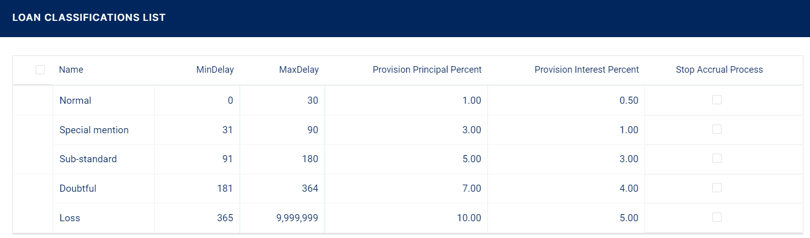Select the Normal classification name cell
Image resolution: width=810 pixels, height=238 pixels.
tap(75, 101)
